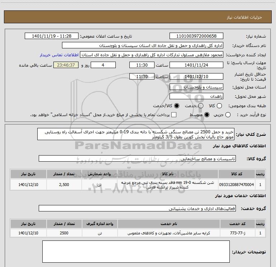Click the service table need date 1401/12/10
276x267 pixels.
(28, 233)
